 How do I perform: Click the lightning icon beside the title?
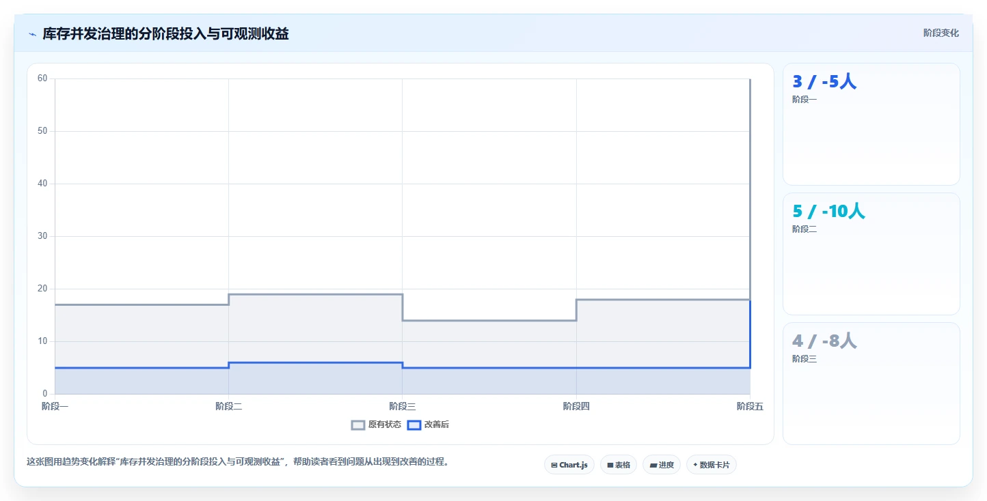pyautogui.click(x=32, y=34)
